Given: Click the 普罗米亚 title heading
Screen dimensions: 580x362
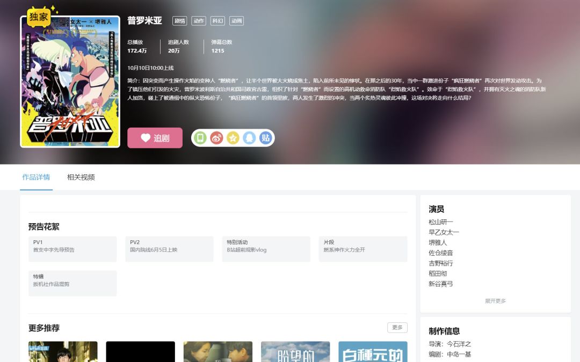Looking at the screenshot, I should [144, 21].
